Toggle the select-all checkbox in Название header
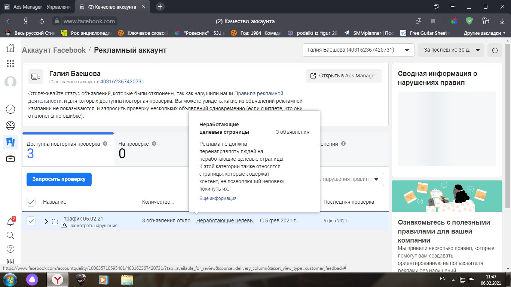 point(31,202)
